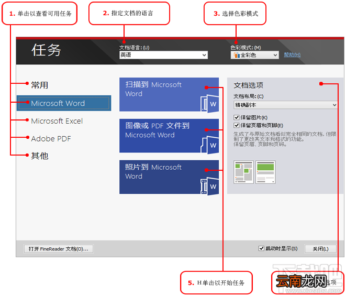The image size is (346, 296).
Task: Select the Microsoft Excel task category
Action: point(57,121)
